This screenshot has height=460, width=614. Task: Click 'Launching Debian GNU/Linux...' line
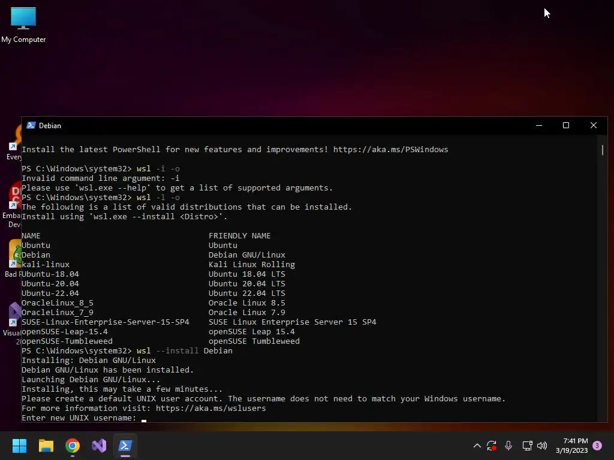tap(91, 379)
